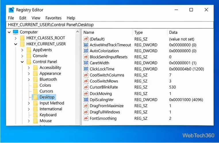Image resolution: width=219 pixels, height=143 pixels.
Task: Open the File menu
Action: coord(11,18)
